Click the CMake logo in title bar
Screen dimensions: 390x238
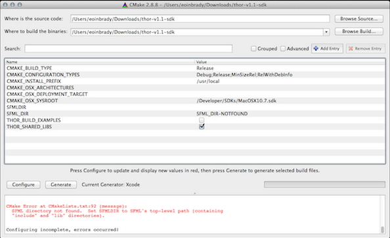[x=125, y=5]
